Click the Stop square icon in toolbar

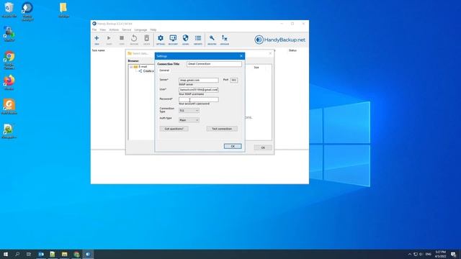click(122, 38)
